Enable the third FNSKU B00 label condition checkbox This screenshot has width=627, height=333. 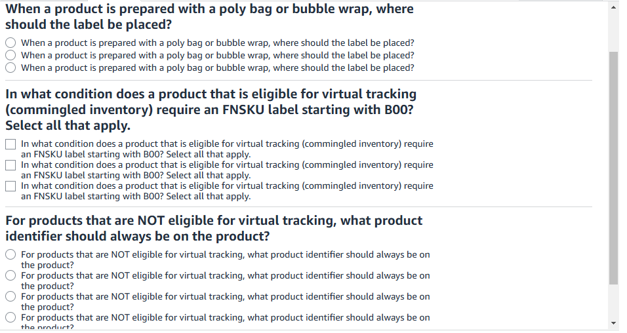[x=10, y=186]
